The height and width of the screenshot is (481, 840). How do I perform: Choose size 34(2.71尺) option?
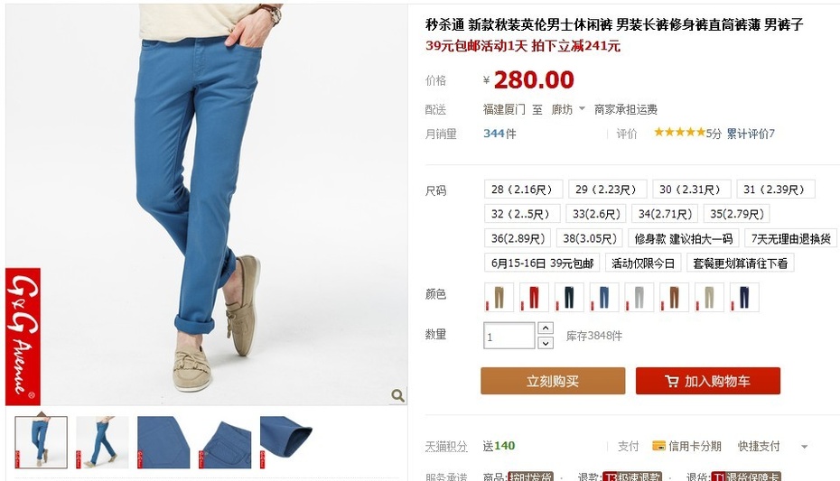[x=665, y=214]
